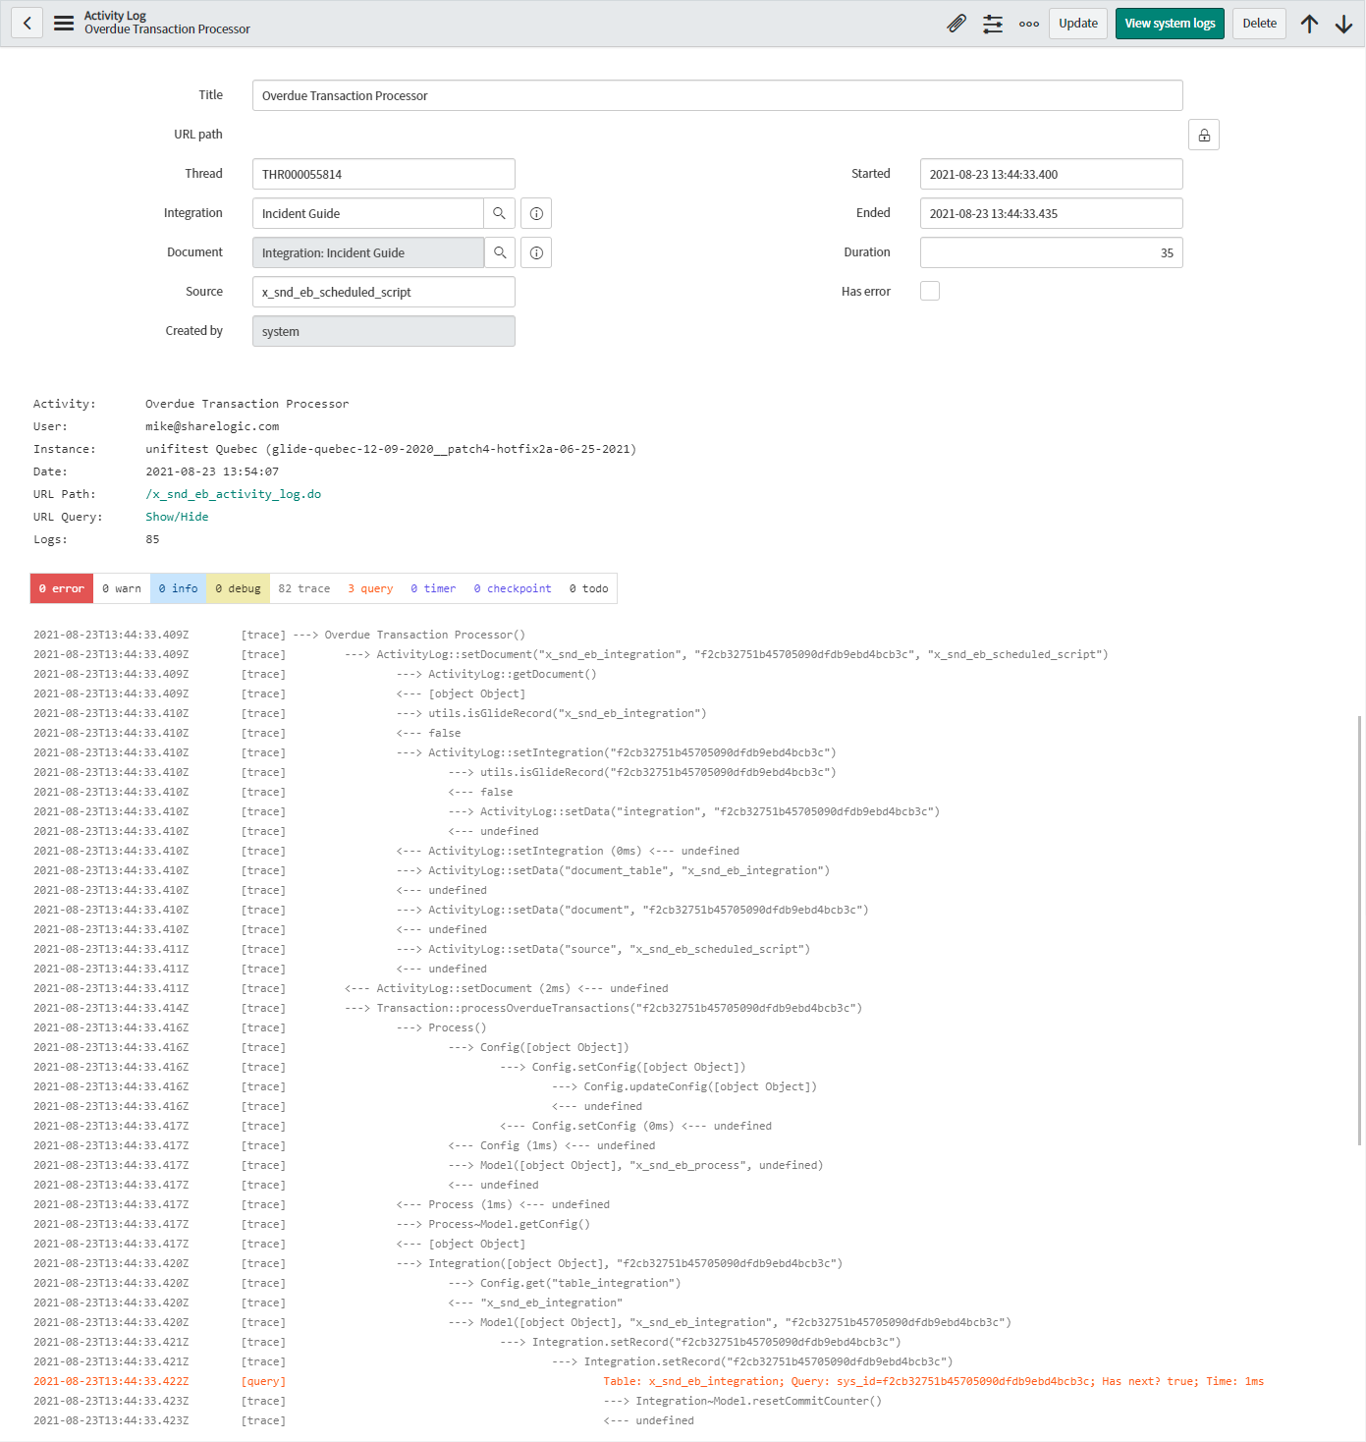Screen dimensions: 1366x1442
Task: Click the View system logs button
Action: (x=1170, y=23)
